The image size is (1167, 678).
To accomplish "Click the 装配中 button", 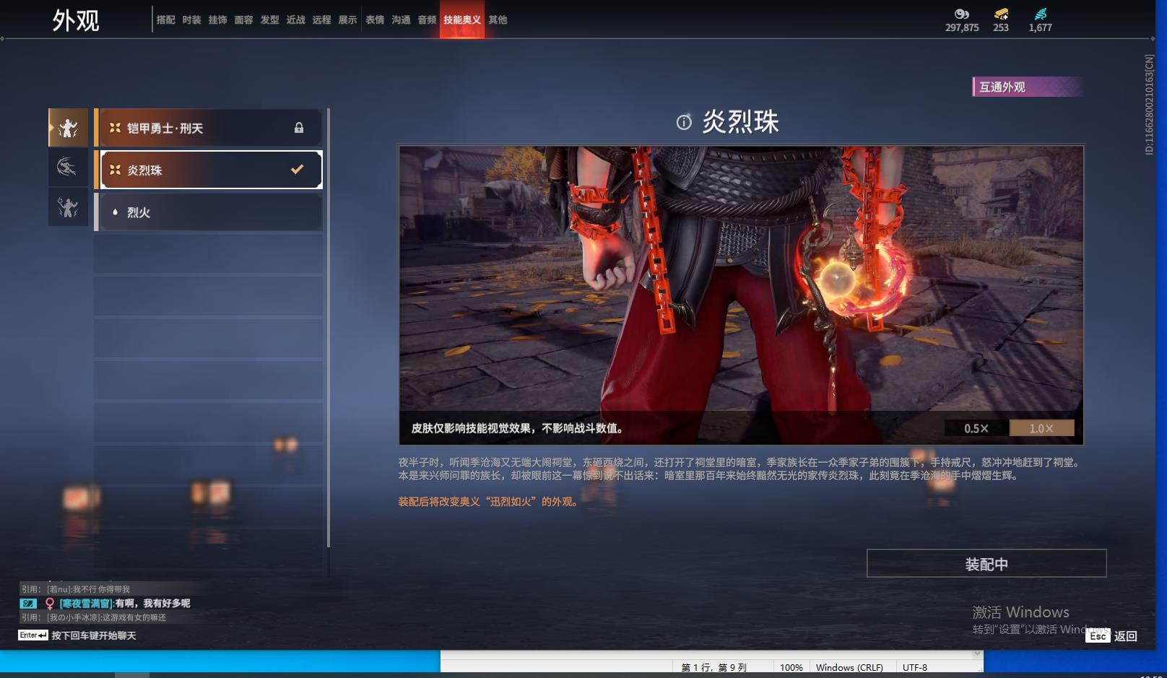I will point(986,563).
